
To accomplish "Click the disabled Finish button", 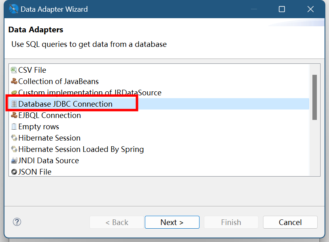I will 231,222.
